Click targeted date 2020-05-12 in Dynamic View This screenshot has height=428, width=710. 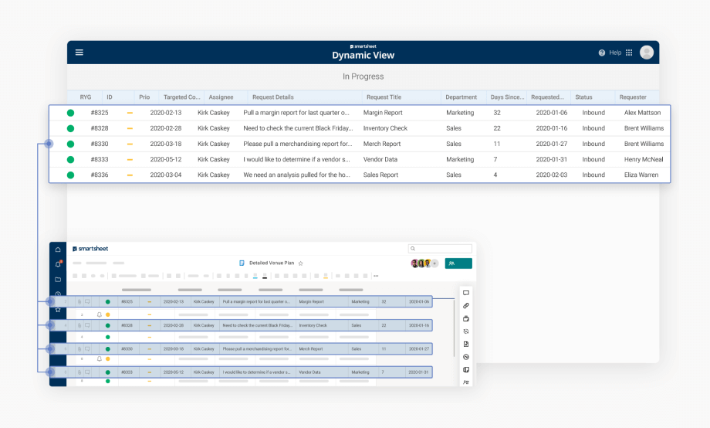[166, 159]
